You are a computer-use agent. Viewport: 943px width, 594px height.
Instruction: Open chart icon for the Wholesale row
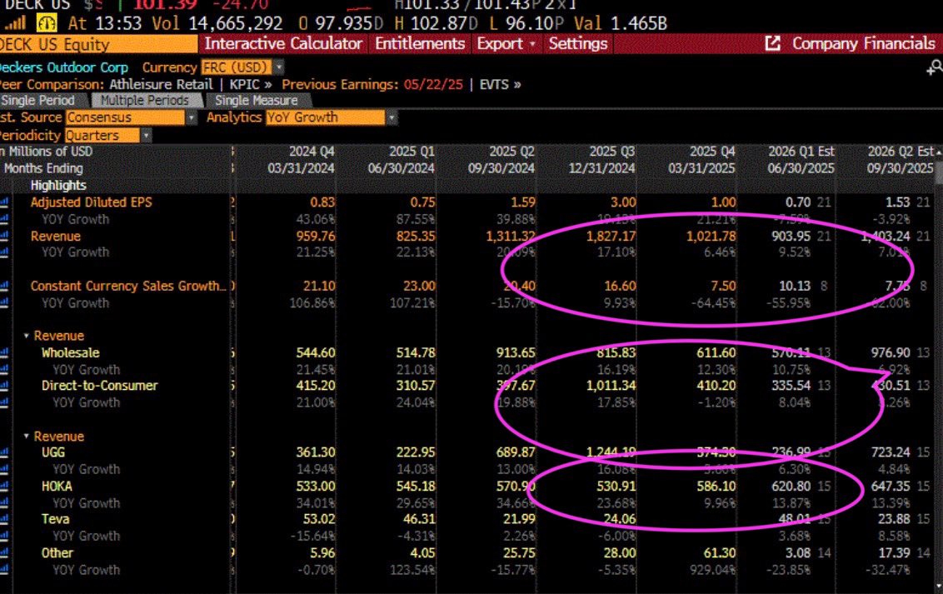pyautogui.click(x=4, y=353)
